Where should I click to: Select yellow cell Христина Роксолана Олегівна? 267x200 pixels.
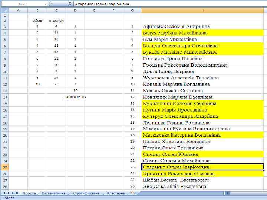[202, 174]
